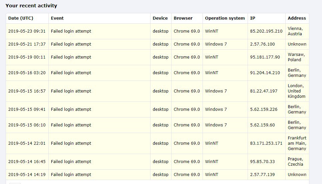Click desktop in the 2019-05-14 14:19 row

point(160,175)
